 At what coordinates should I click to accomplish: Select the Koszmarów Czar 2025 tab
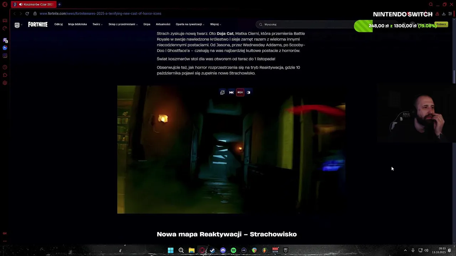[x=33, y=4]
